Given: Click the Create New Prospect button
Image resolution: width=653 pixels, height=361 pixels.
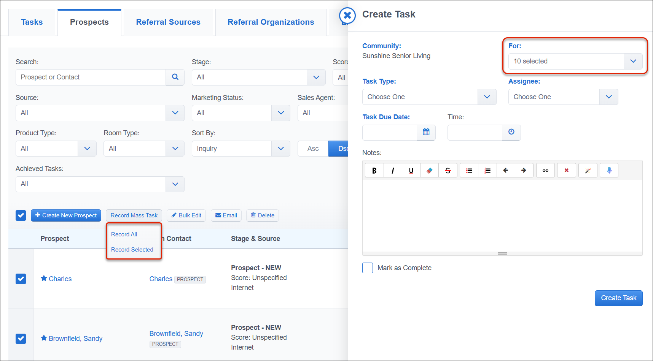Looking at the screenshot, I should click(66, 215).
